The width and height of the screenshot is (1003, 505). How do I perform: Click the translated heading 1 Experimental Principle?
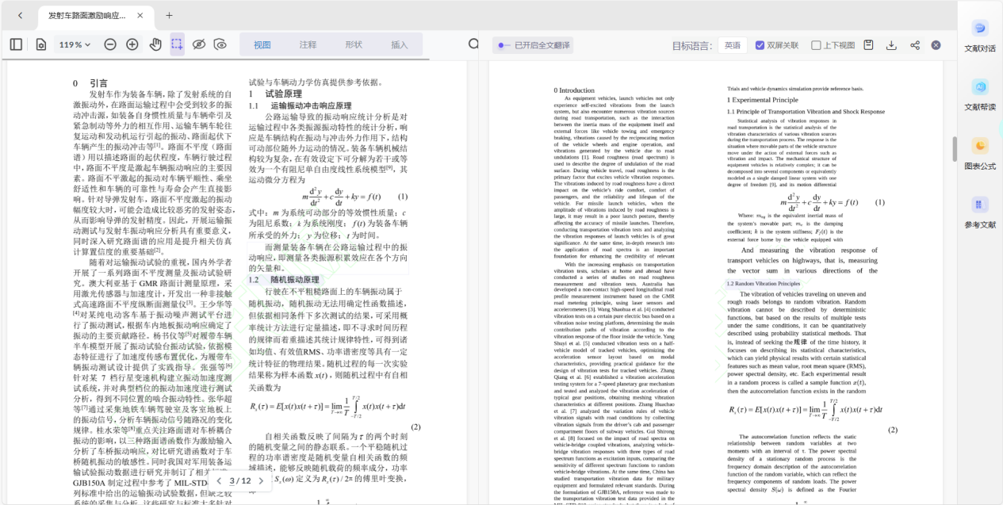[763, 100]
